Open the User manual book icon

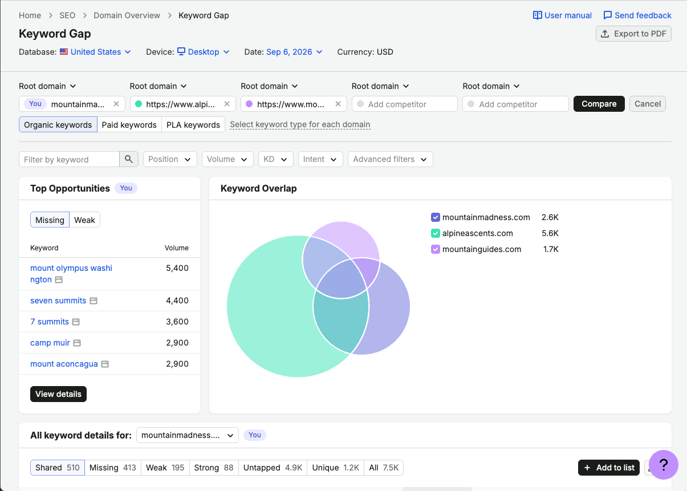click(537, 15)
